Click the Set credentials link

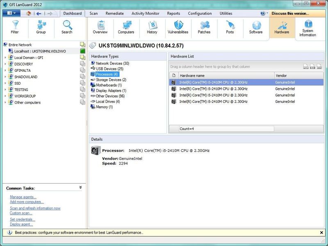[23, 219]
